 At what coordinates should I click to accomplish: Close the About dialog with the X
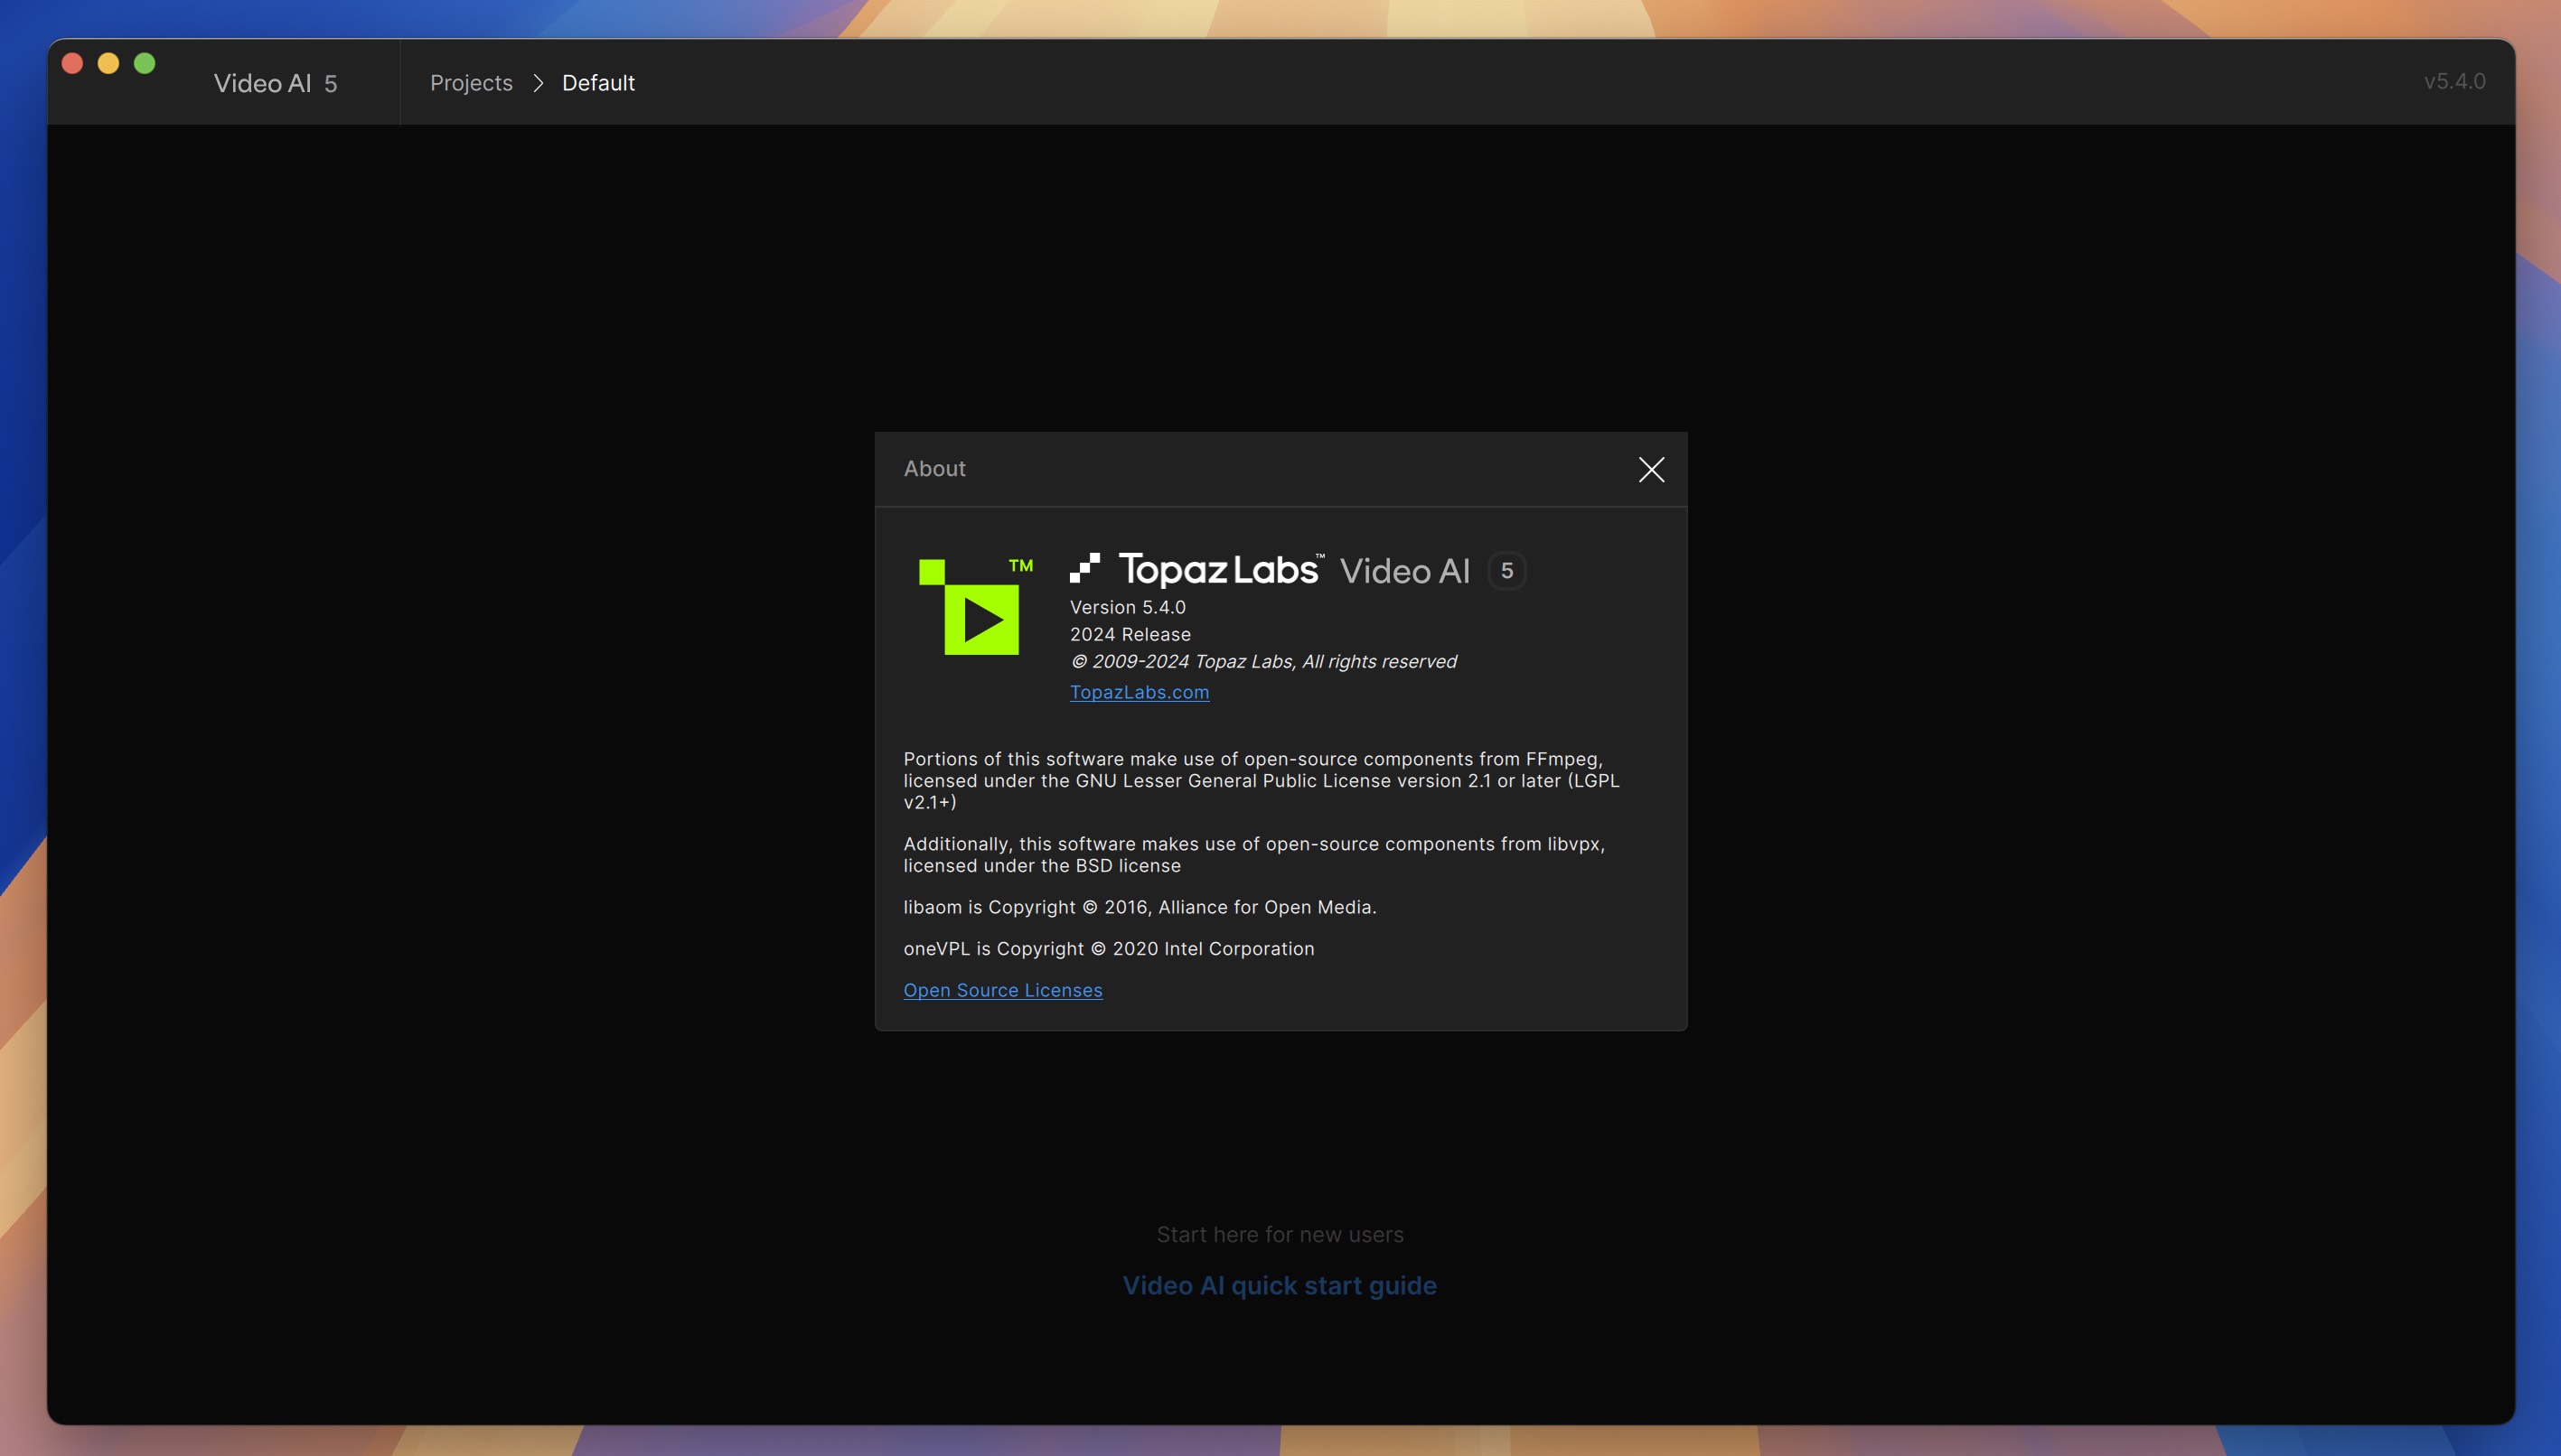(1651, 469)
